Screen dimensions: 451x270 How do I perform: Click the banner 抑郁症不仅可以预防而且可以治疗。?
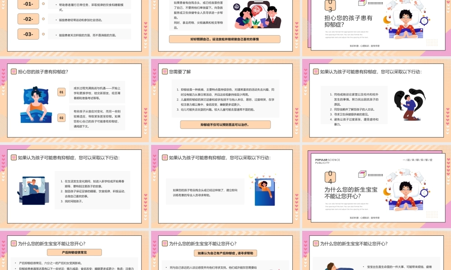(x=225, y=125)
